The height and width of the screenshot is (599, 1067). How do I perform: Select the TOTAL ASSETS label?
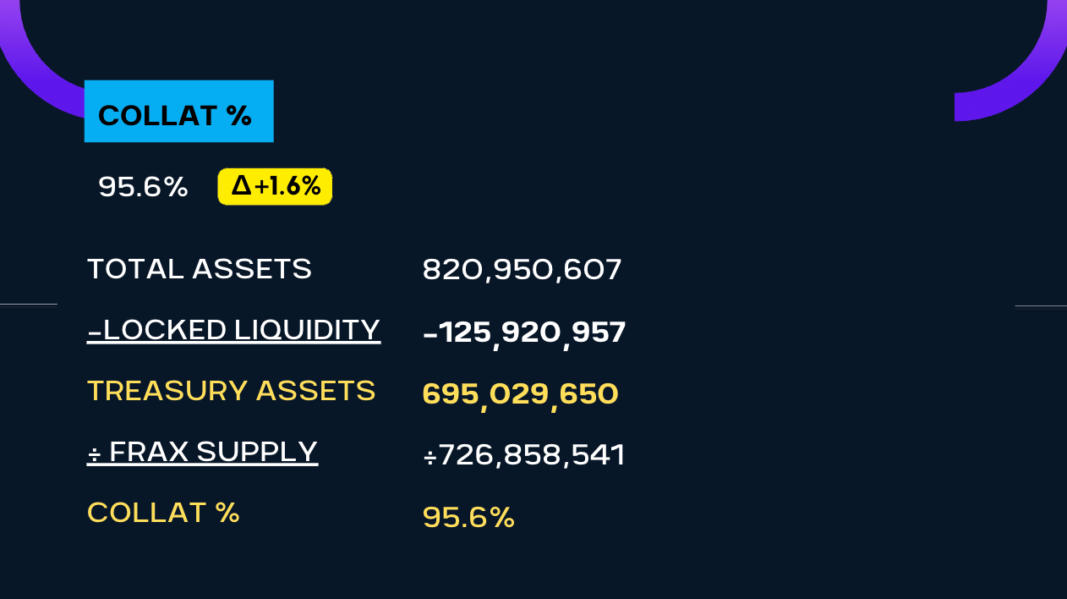200,269
